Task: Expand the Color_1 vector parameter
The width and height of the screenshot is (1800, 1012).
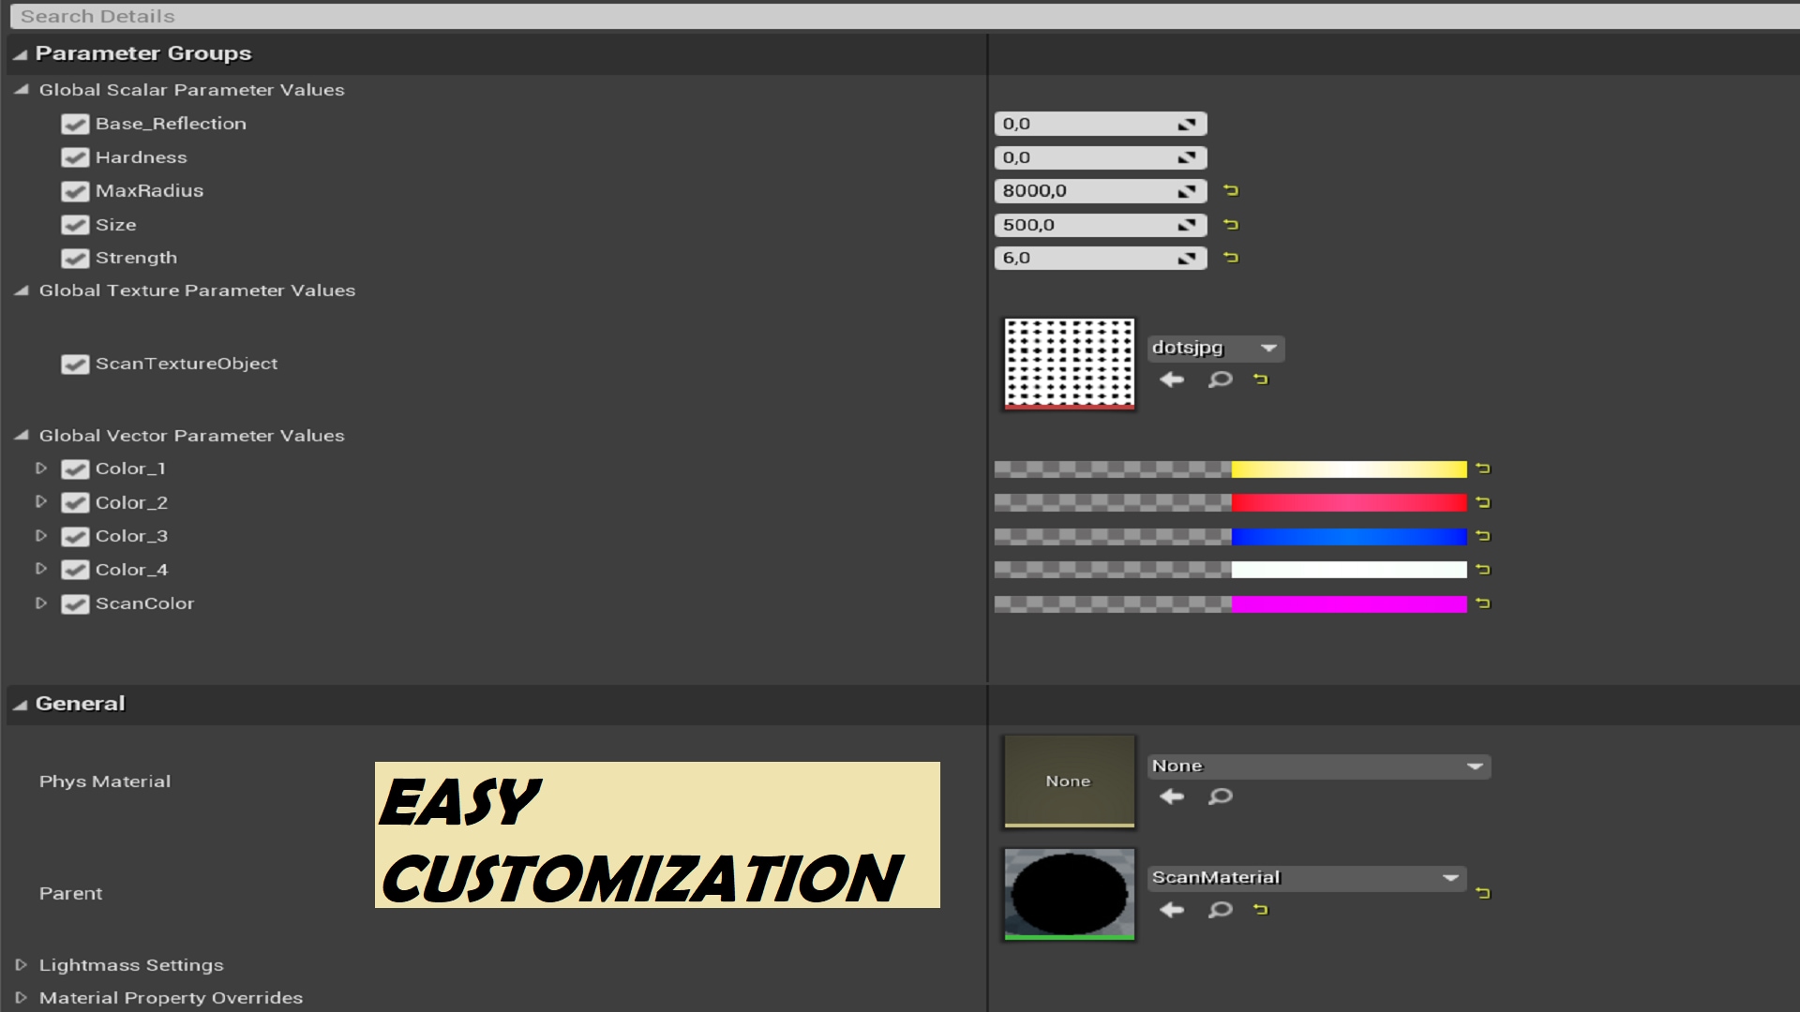Action: pos(43,469)
